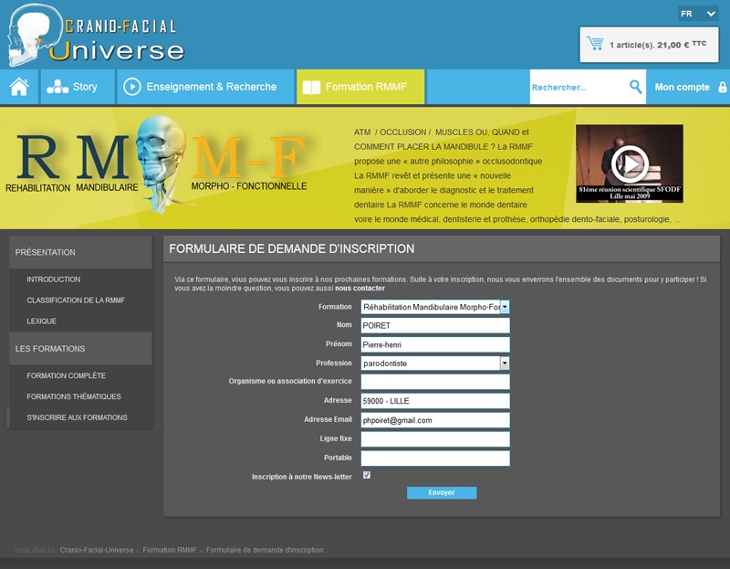The width and height of the screenshot is (730, 569).
Task: Click the nous contacter link
Action: 360,288
